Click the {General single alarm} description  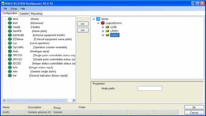[43, 72]
